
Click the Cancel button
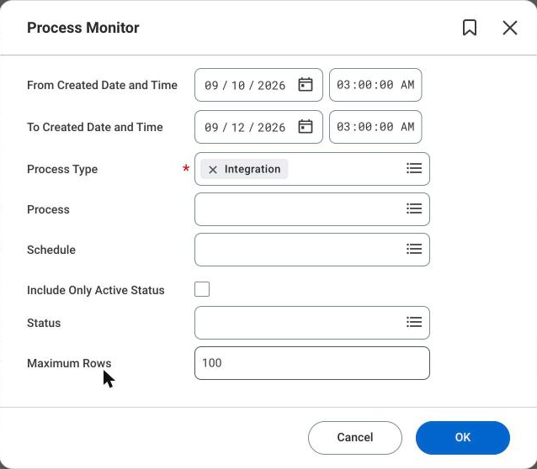tap(355, 438)
